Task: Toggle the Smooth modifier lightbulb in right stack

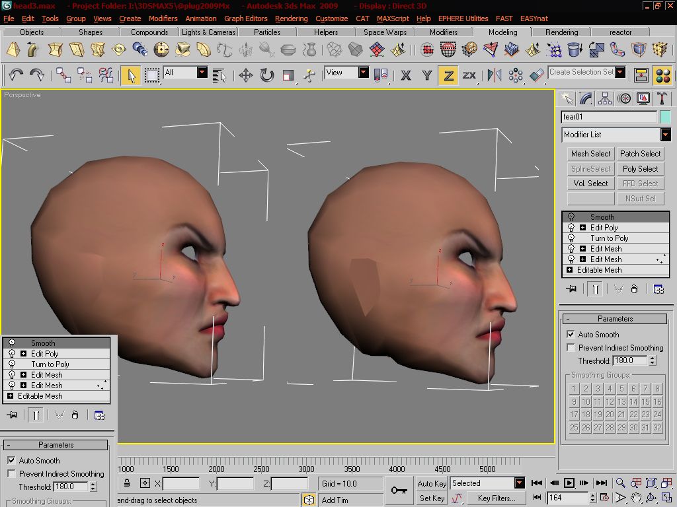Action: coord(571,217)
